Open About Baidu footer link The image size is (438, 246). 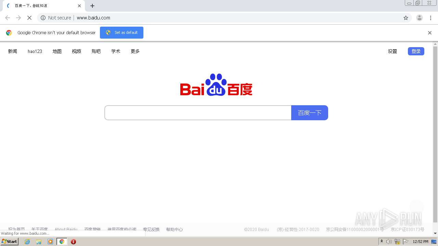[66, 230]
